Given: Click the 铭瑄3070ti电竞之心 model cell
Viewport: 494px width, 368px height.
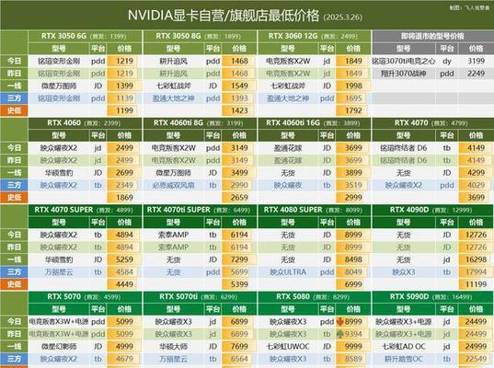Looking at the screenshot, I should point(404,61).
